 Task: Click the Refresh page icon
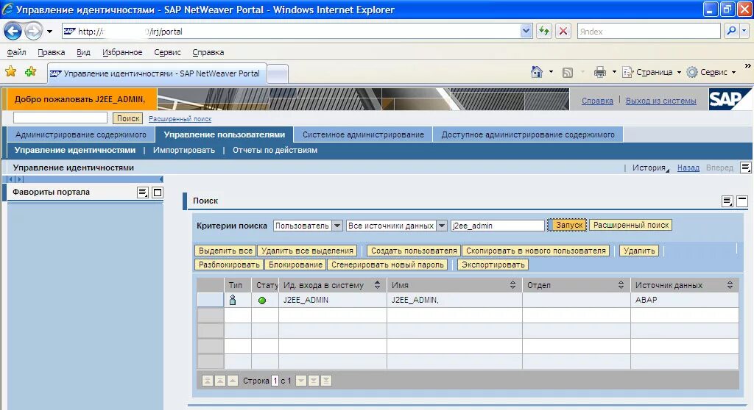544,32
